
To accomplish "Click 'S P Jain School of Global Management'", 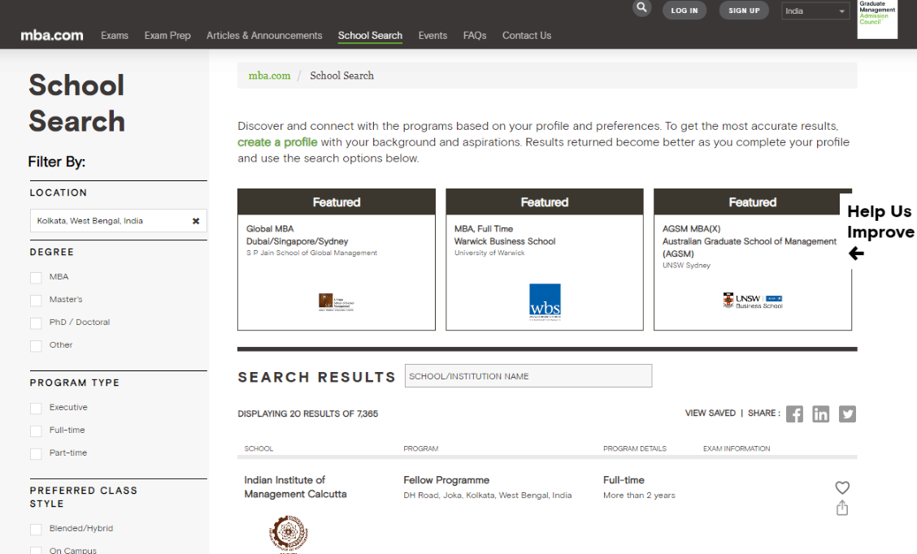I will [311, 253].
